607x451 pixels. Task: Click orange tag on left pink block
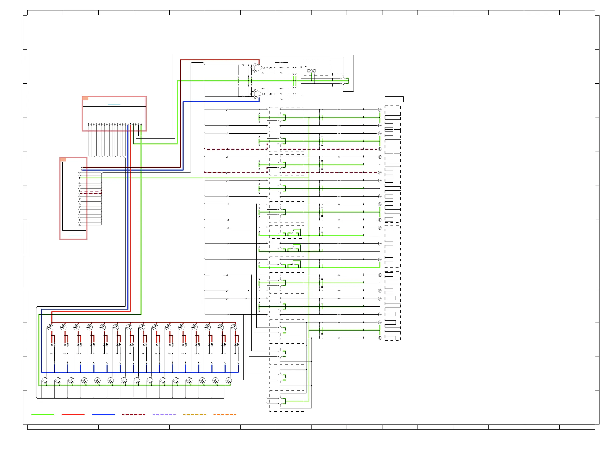tap(63, 160)
